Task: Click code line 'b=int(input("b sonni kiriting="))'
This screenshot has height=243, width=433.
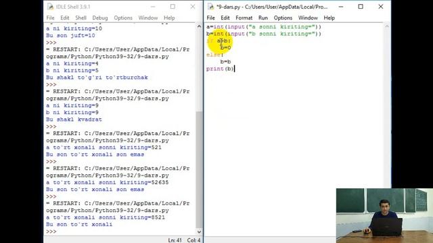Action: point(264,34)
